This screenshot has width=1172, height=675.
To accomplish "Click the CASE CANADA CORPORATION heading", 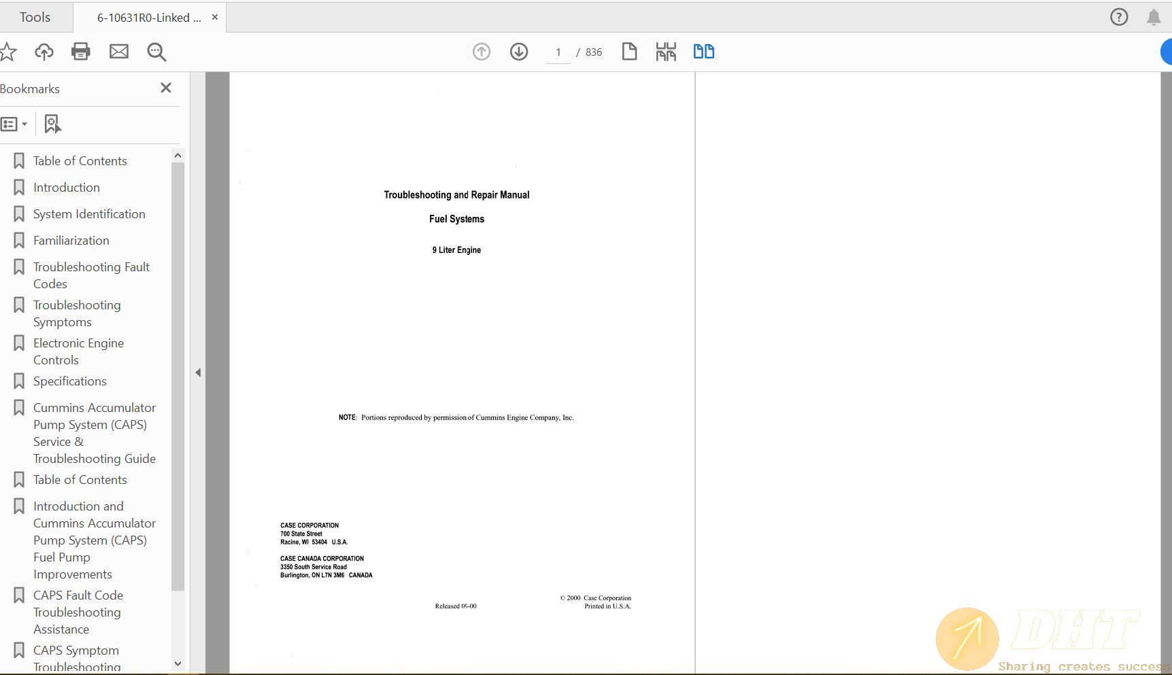I will pos(322,559).
